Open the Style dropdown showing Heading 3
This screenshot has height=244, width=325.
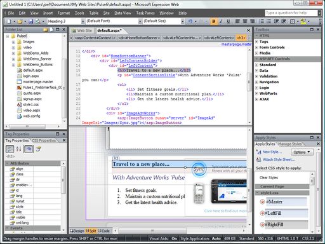pos(83,21)
